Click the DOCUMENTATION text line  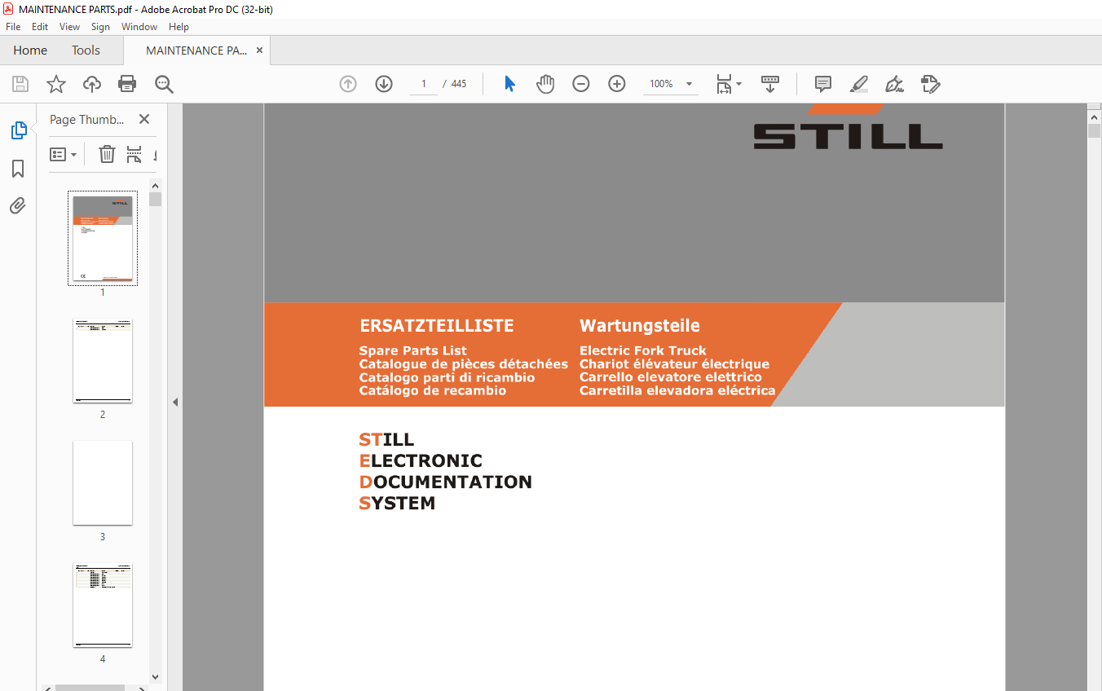(x=446, y=482)
